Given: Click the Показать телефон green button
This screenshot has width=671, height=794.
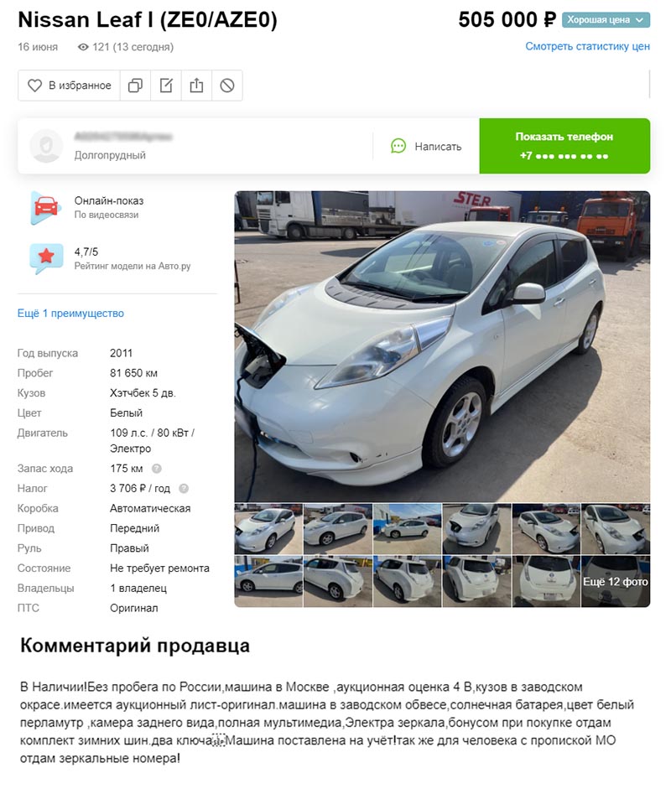Looking at the screenshot, I should [x=564, y=146].
